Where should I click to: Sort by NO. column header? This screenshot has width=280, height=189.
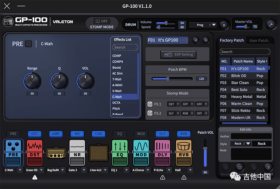[225, 61]
